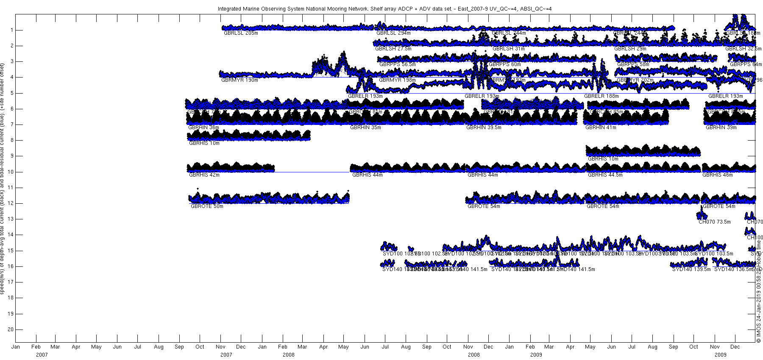Image resolution: width=763 pixels, height=360 pixels.
Task: Select the GBRPPS 58m label
Action: pos(633,64)
